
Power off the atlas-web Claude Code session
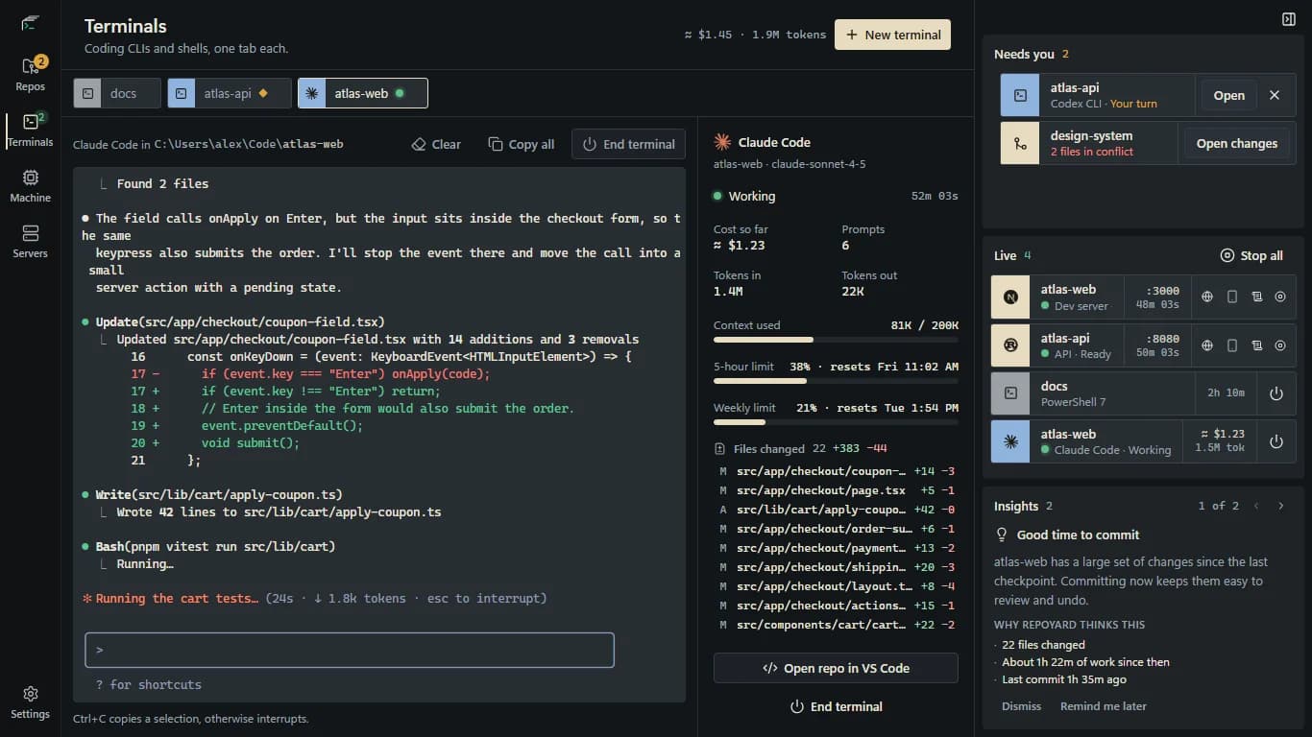[x=1276, y=441]
